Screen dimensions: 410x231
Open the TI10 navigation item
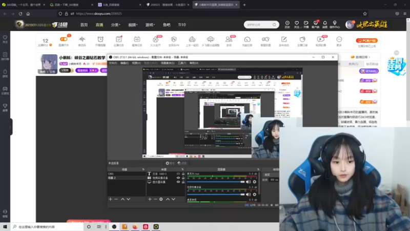tap(182, 25)
